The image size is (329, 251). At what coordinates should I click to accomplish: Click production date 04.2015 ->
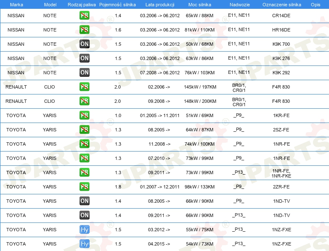tap(159, 244)
